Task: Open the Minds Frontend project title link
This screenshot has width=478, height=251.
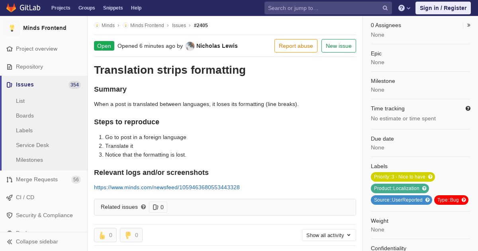Action: (45, 28)
